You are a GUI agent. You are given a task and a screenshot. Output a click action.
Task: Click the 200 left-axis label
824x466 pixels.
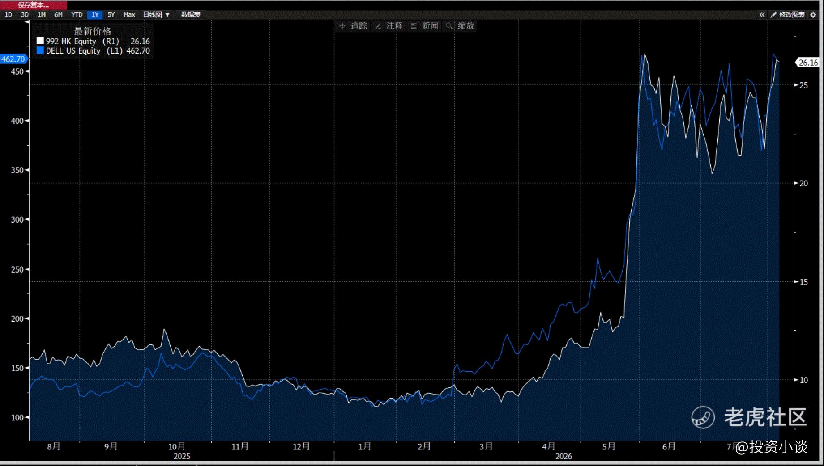pos(17,319)
